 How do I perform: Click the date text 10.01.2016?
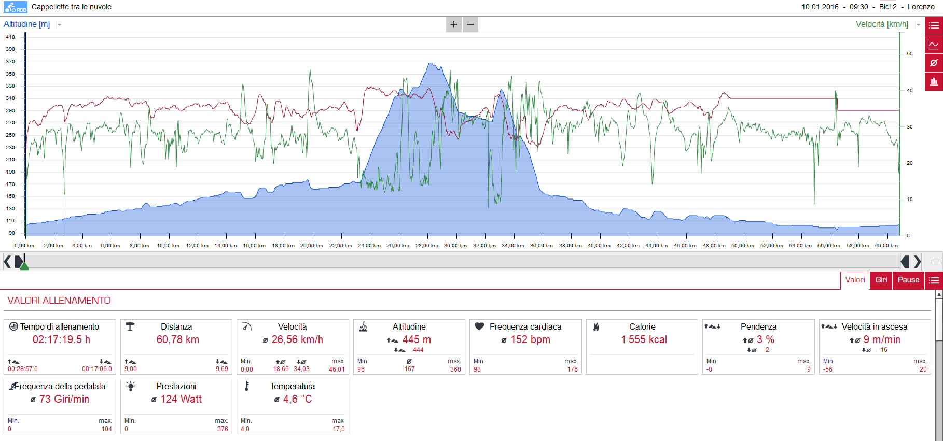tap(820, 7)
